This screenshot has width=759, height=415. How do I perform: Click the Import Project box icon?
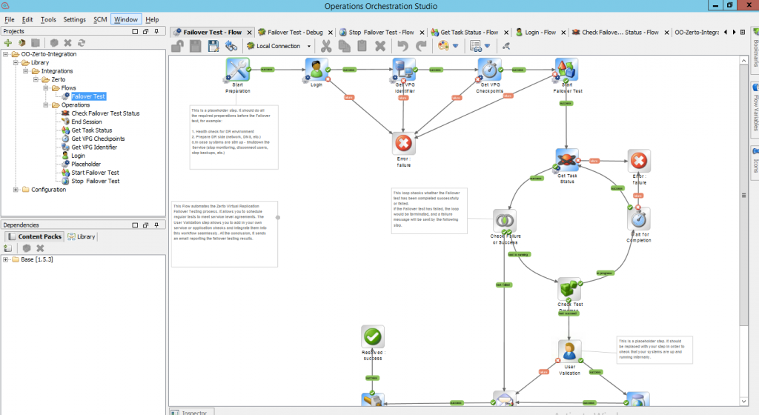click(21, 42)
